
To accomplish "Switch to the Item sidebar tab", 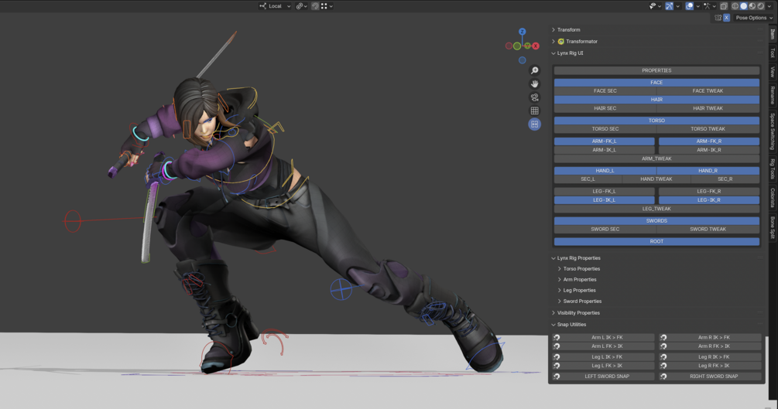I will click(x=773, y=34).
